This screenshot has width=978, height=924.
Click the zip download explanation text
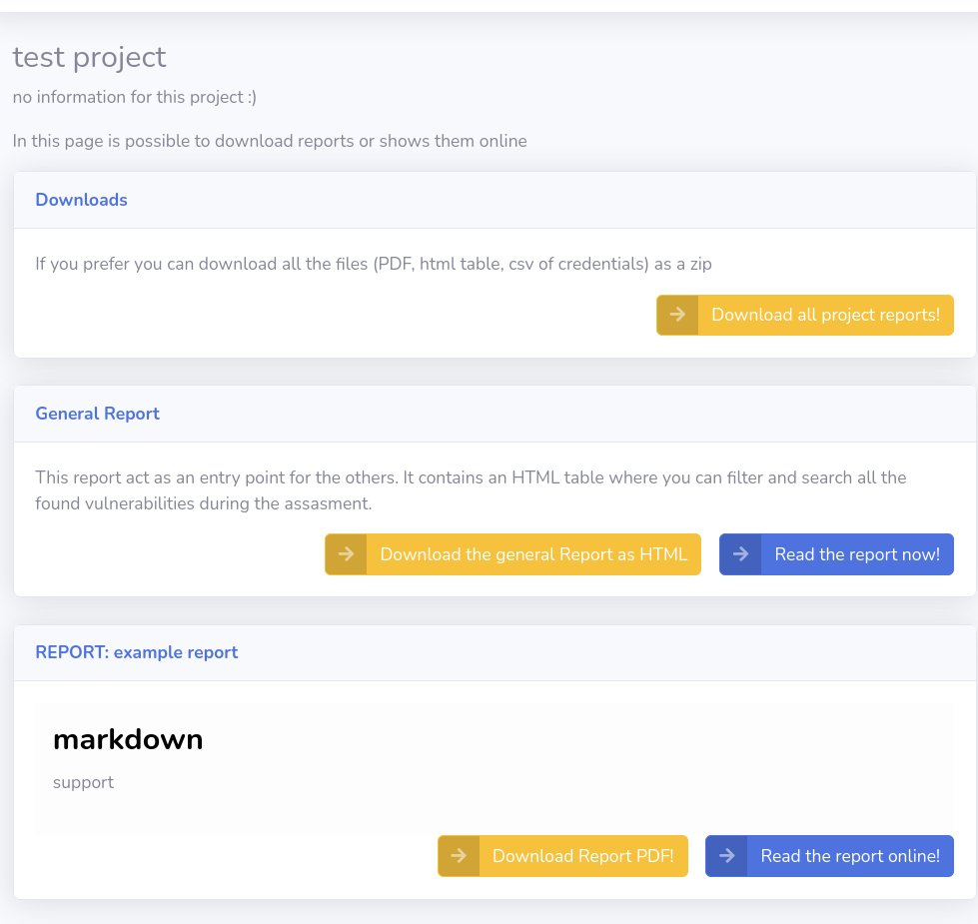point(374,264)
